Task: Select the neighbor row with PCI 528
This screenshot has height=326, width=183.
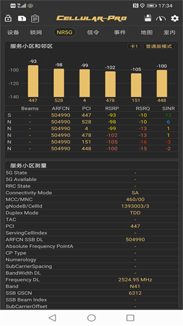Action: (91, 122)
